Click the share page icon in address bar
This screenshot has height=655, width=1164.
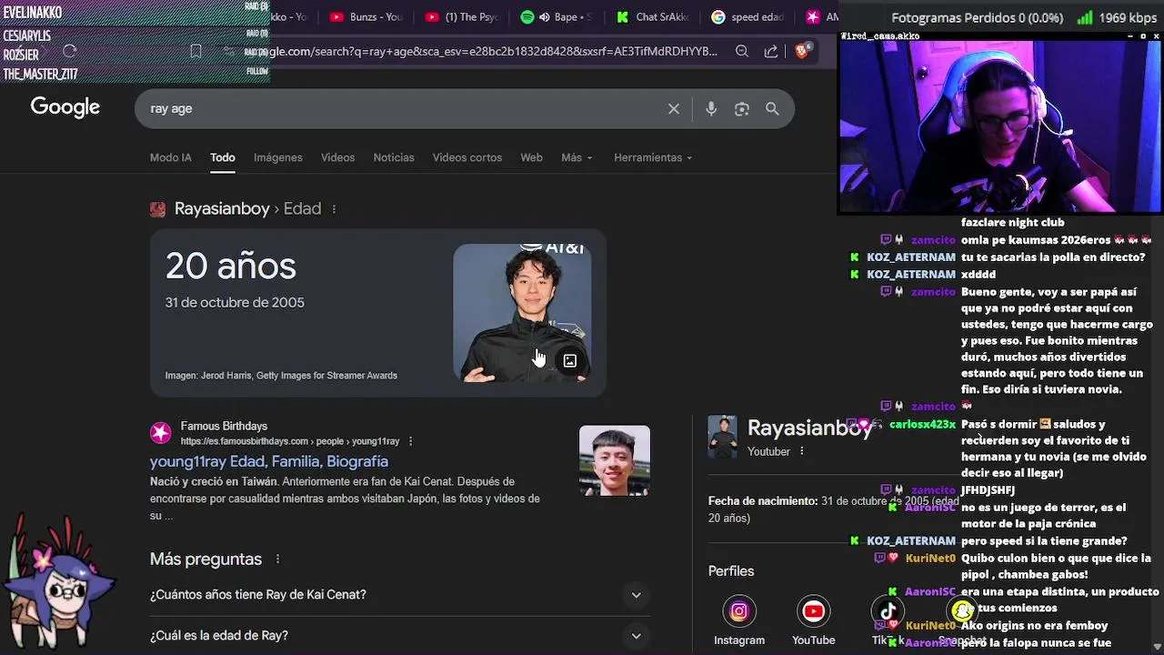771,52
